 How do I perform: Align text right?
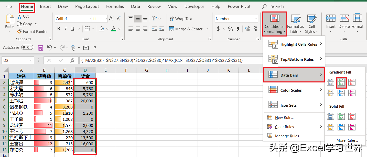[x=145, y=29]
